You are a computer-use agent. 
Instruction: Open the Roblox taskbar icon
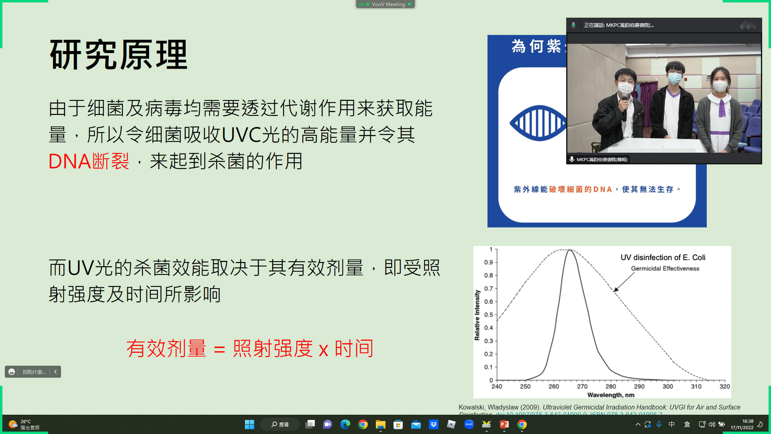click(x=451, y=424)
